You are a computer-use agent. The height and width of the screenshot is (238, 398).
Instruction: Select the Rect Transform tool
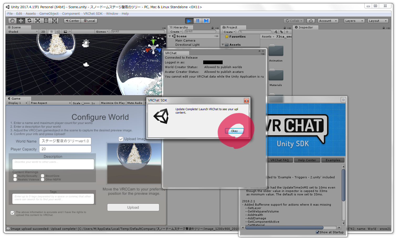pyautogui.click(x=46, y=21)
